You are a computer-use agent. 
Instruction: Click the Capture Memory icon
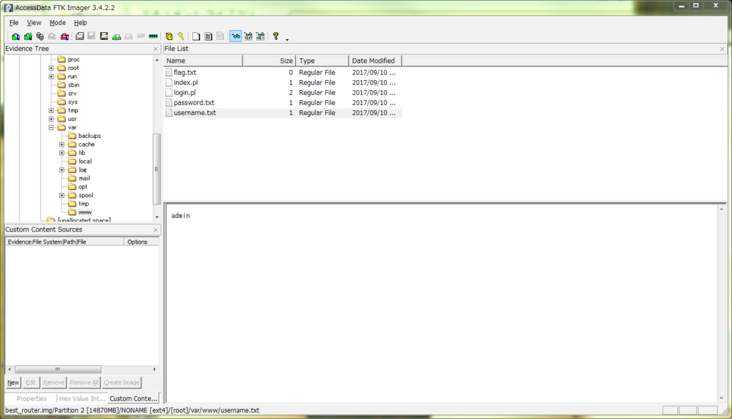point(153,36)
